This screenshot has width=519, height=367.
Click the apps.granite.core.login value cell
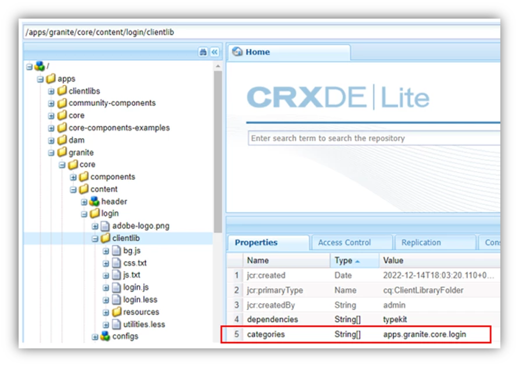[x=424, y=334]
